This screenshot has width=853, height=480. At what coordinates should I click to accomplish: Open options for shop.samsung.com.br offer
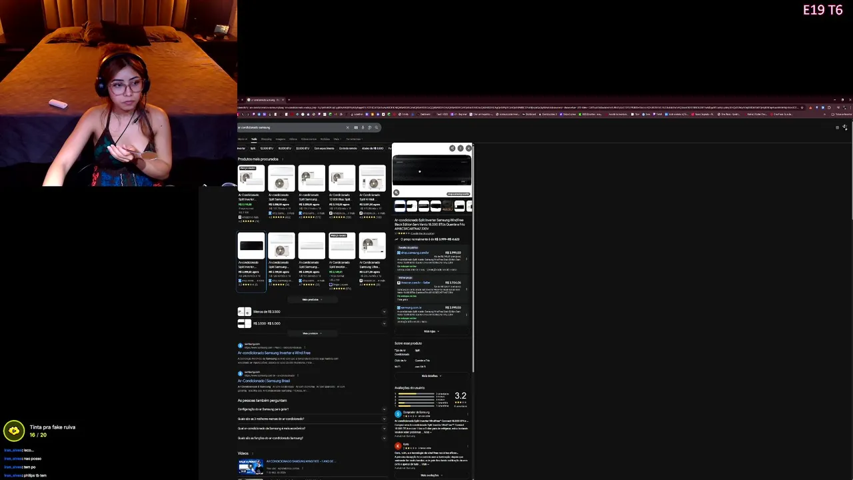coord(466,259)
